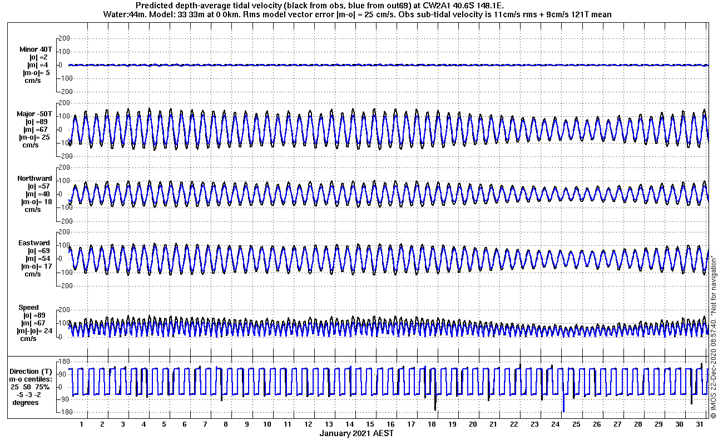Click the 'Direction (T)' panel label
Image resolution: width=723 pixels, height=445 pixels.
pyautogui.click(x=32, y=372)
